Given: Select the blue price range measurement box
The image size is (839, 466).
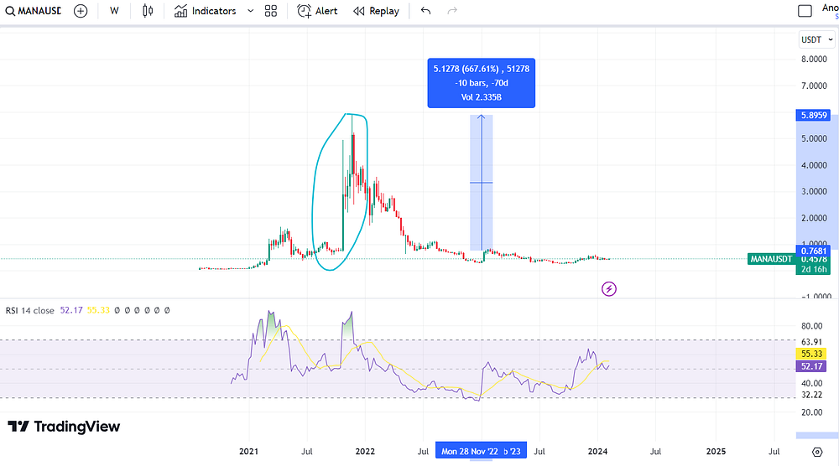Looking at the screenshot, I should click(x=481, y=83).
